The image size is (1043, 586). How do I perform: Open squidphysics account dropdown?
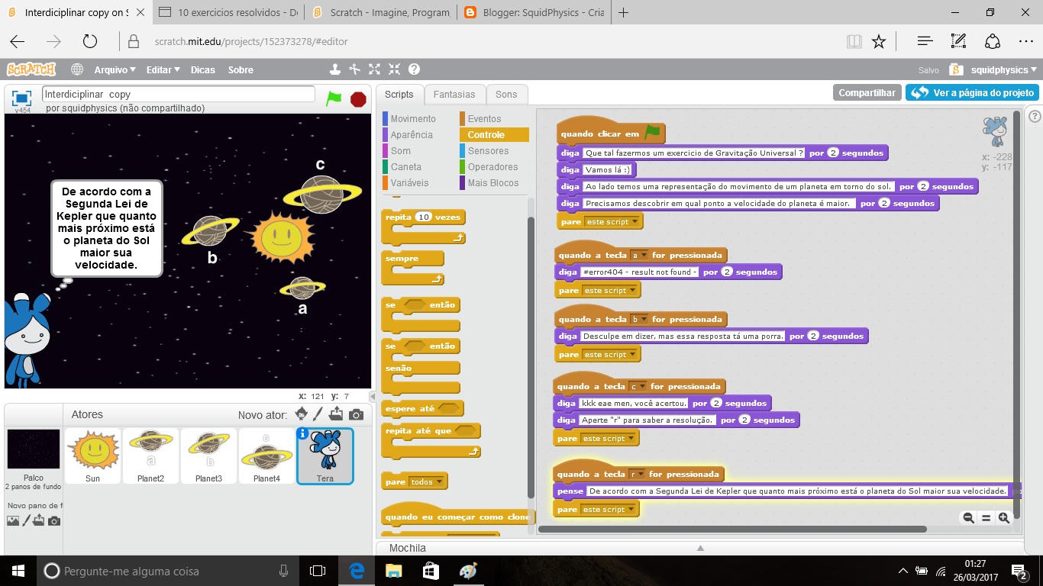(1004, 69)
